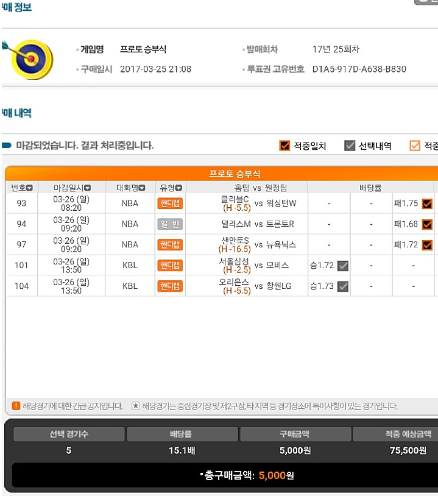
Task: Click the 핸디캡 badge for match 97
Action: click(170, 244)
